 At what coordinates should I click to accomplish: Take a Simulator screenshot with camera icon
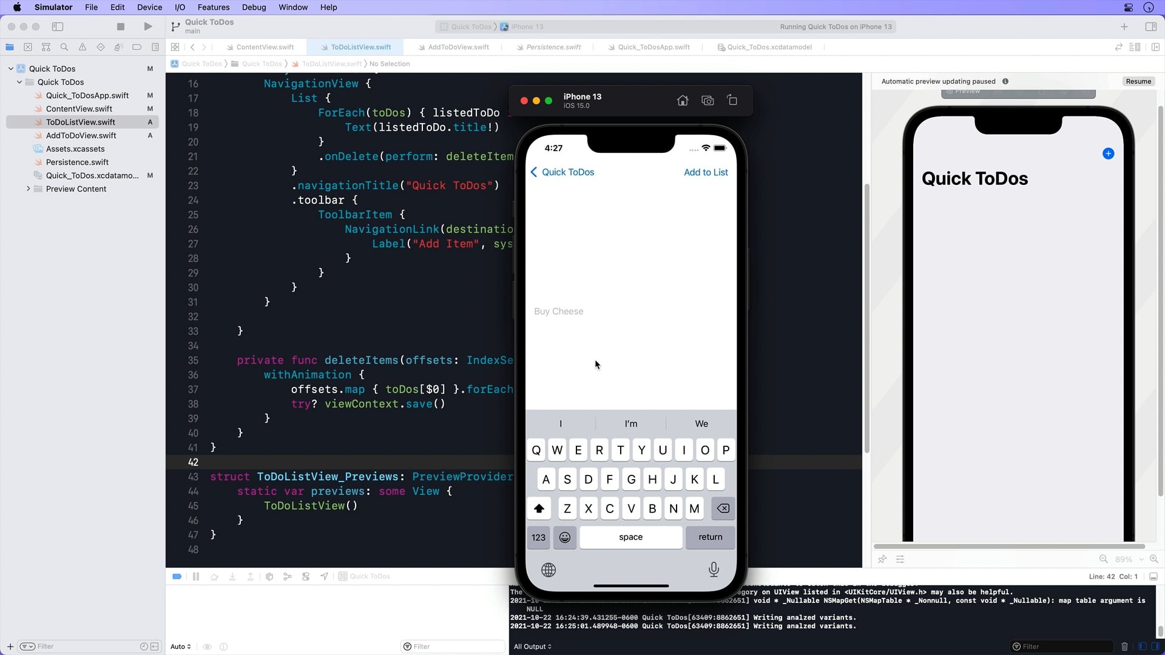707,101
